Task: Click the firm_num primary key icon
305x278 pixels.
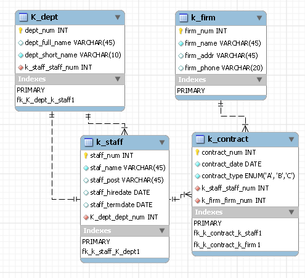Action: (181, 31)
